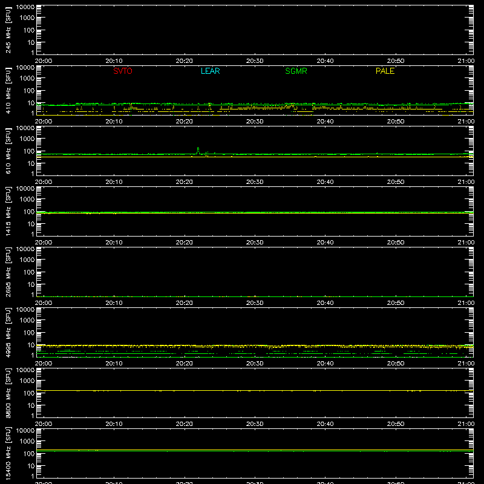
Task: Click the 10000 tick label of 245 MHz plot
Action: [25, 7]
